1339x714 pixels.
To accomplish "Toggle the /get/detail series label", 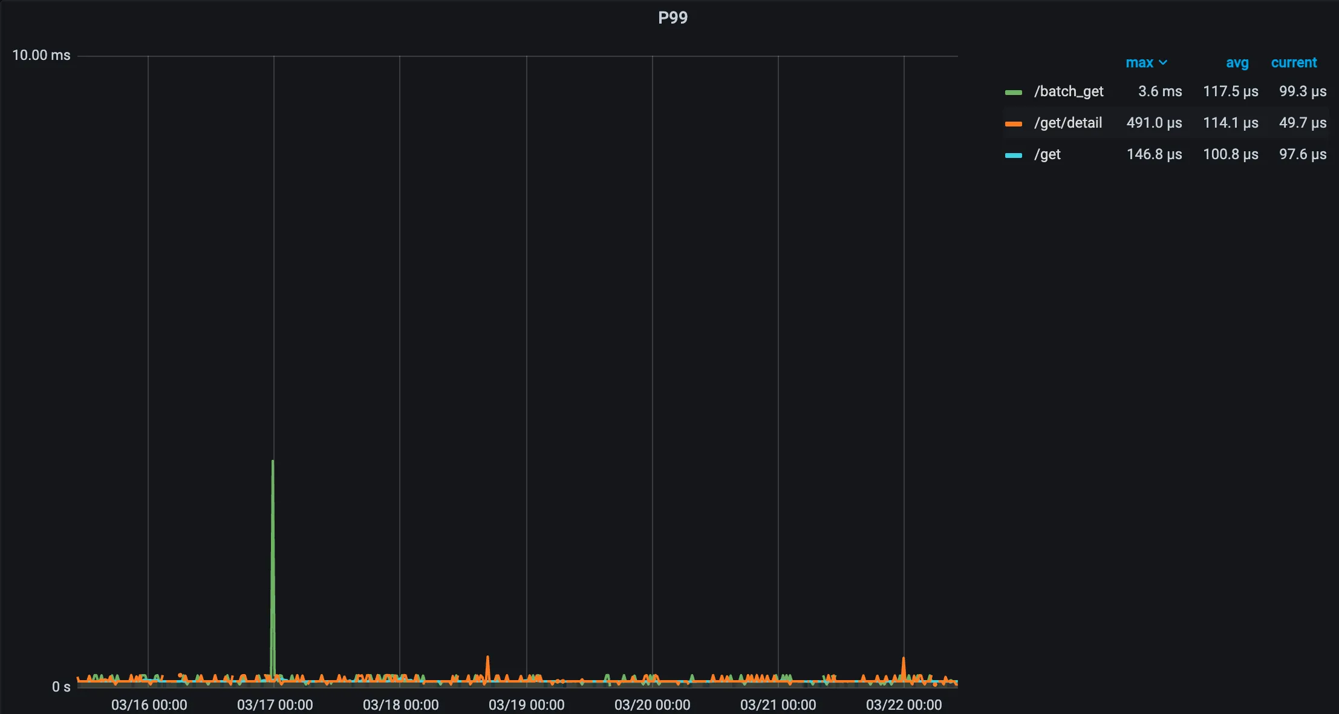I will click(x=1068, y=123).
